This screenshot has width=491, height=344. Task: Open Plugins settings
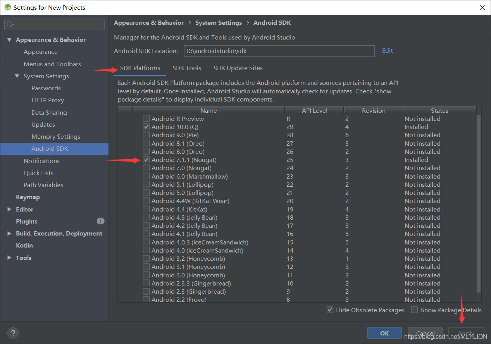[x=27, y=221]
